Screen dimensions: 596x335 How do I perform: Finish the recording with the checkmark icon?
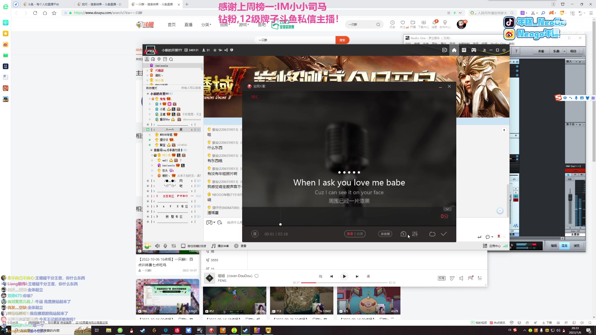pyautogui.click(x=444, y=234)
